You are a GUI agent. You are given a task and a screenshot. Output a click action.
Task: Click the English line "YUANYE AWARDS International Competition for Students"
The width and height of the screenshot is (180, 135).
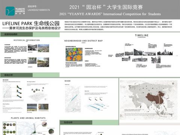(110, 14)
